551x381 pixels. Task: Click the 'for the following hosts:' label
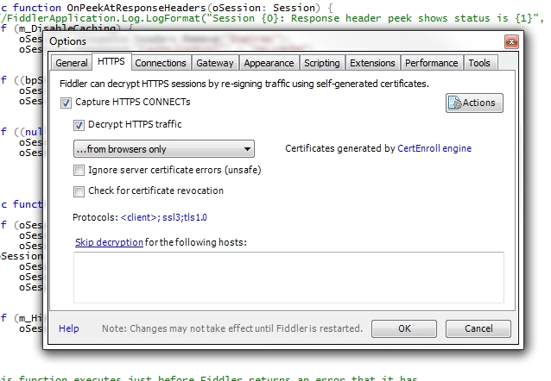click(196, 242)
